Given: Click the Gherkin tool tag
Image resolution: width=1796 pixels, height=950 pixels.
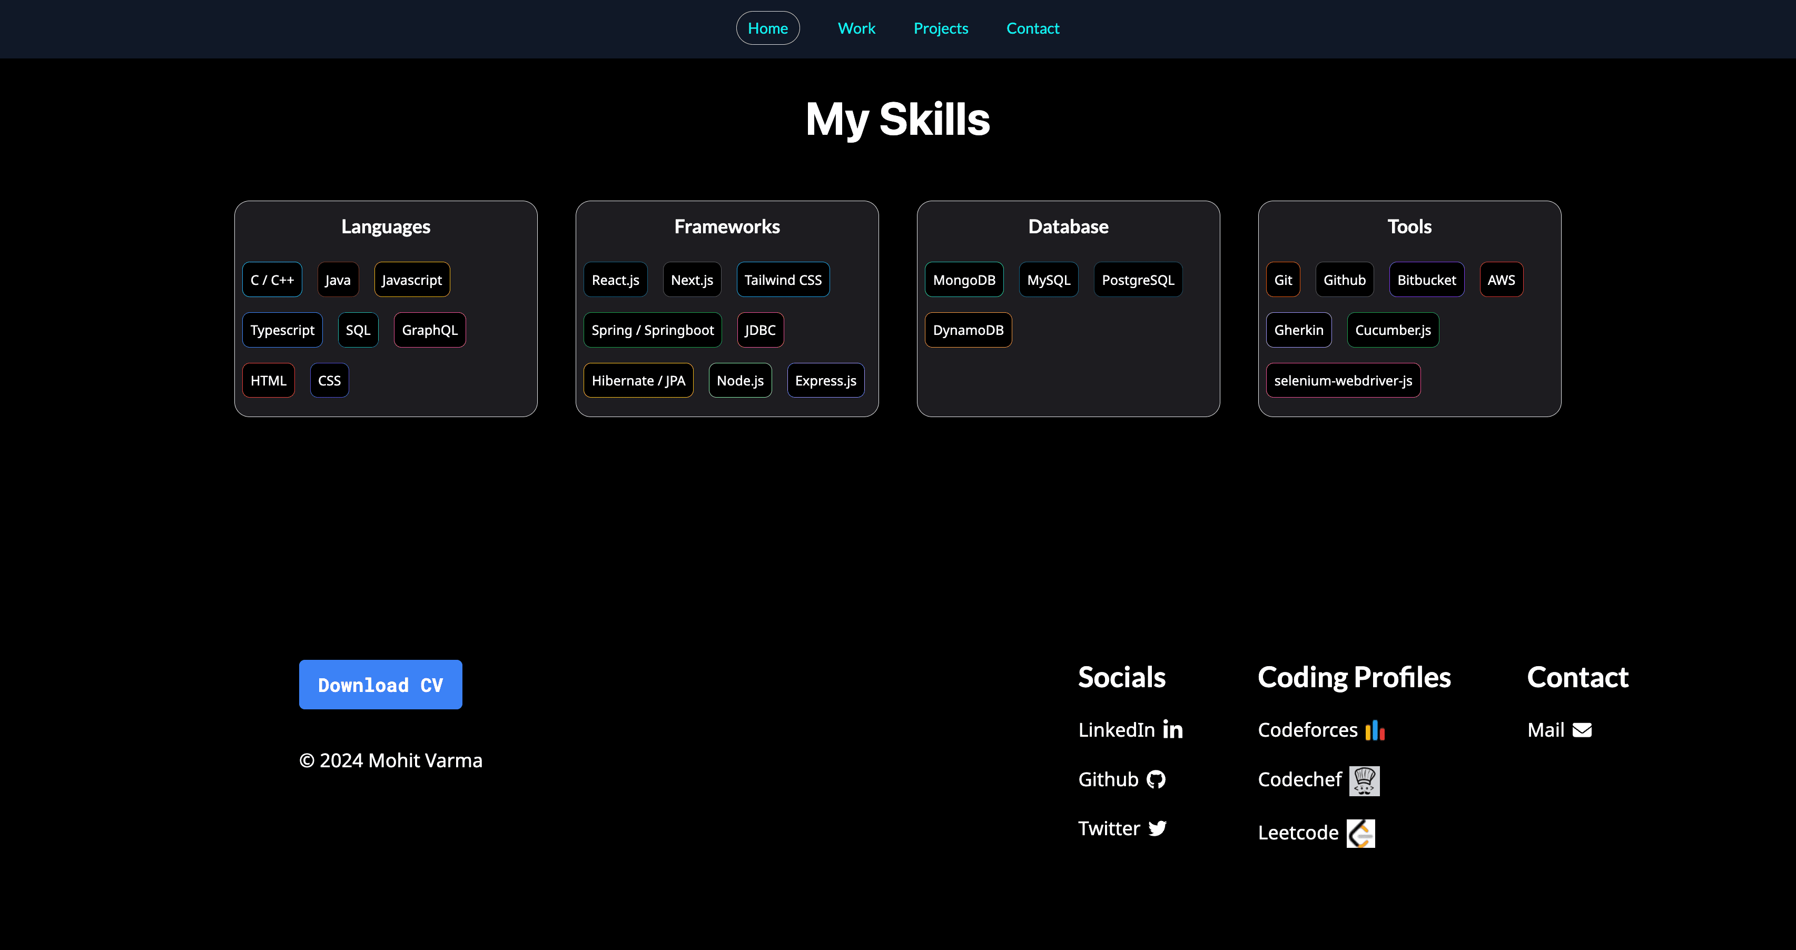Looking at the screenshot, I should click(x=1299, y=330).
